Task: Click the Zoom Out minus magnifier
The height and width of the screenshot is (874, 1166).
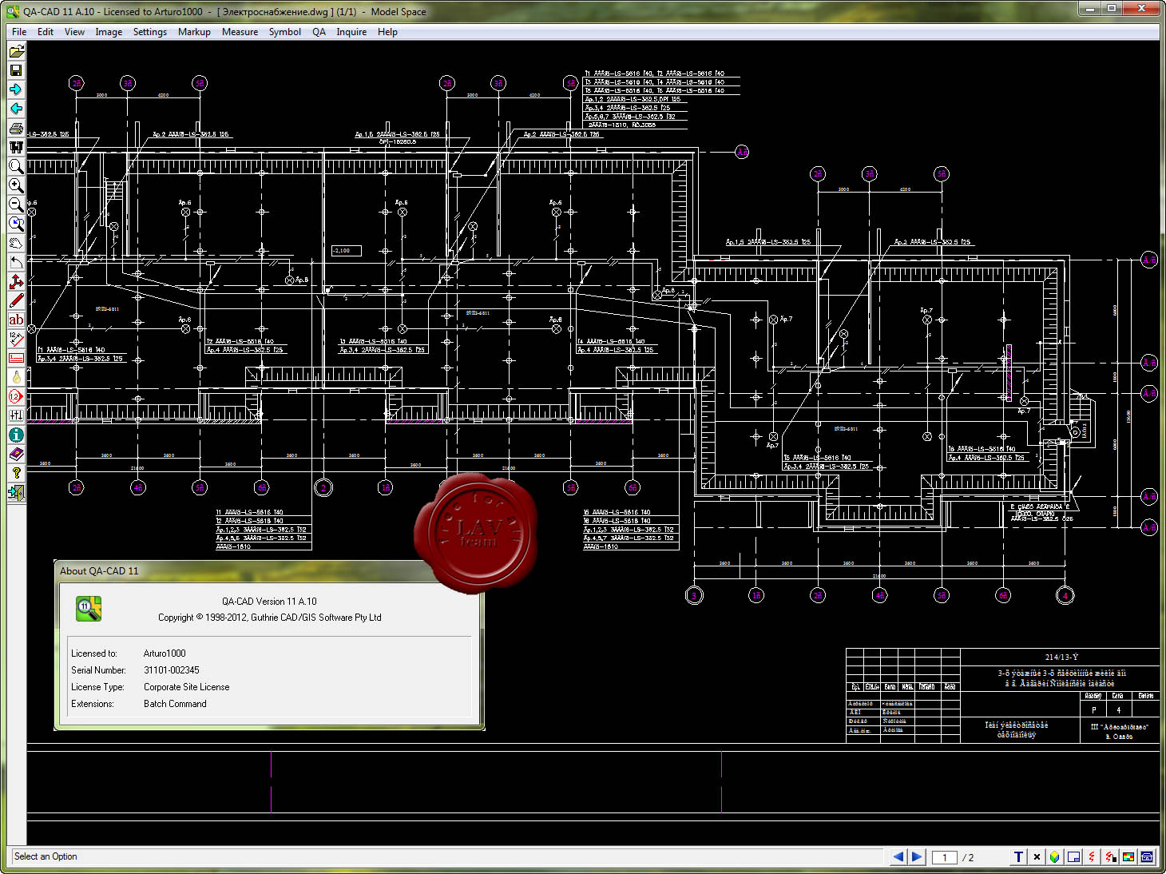Action: [x=16, y=205]
